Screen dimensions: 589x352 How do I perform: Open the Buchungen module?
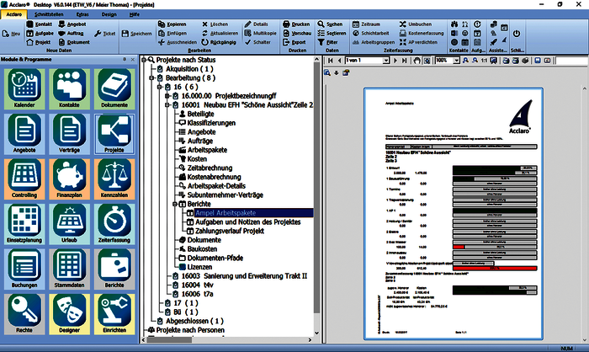(24, 269)
